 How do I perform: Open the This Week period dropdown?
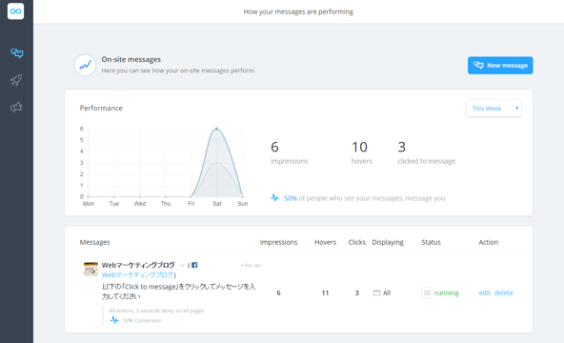click(493, 109)
